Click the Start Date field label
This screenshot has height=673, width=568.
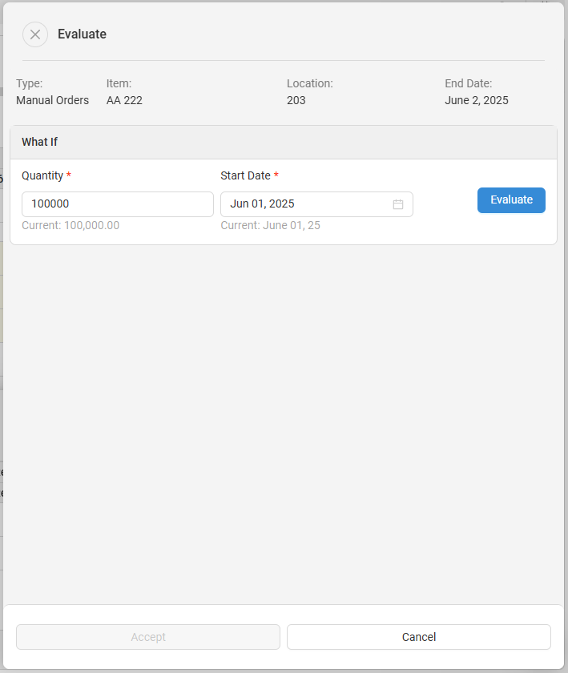pyautogui.click(x=245, y=175)
